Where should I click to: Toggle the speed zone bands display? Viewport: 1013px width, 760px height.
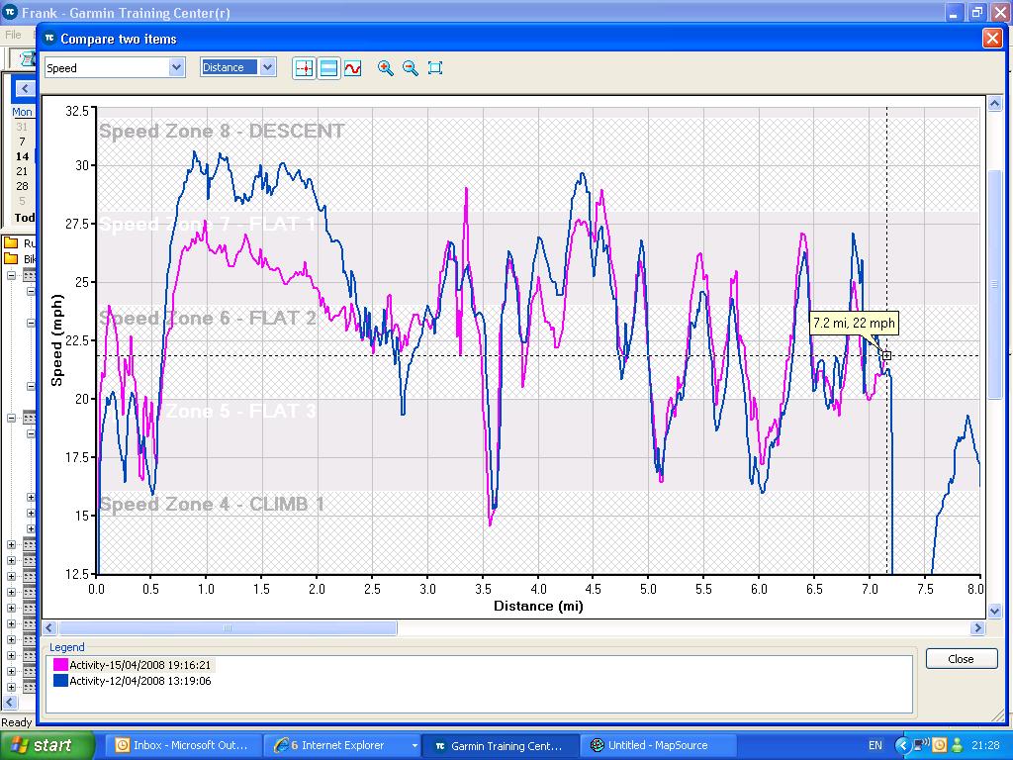tap(328, 68)
